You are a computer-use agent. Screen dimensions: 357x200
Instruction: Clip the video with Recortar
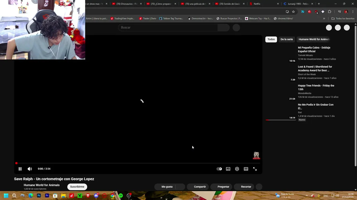tap(244, 187)
